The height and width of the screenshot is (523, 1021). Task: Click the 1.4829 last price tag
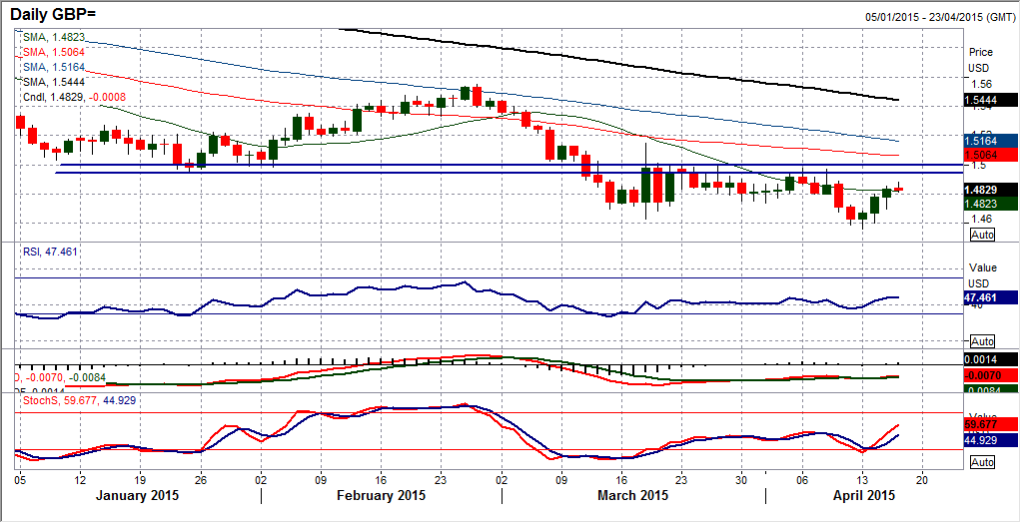990,190
